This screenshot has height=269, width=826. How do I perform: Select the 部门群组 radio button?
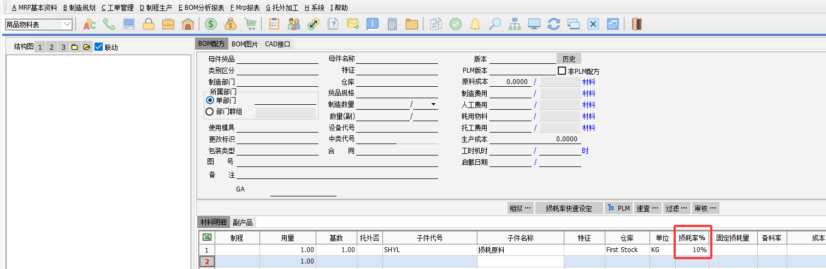tap(209, 111)
